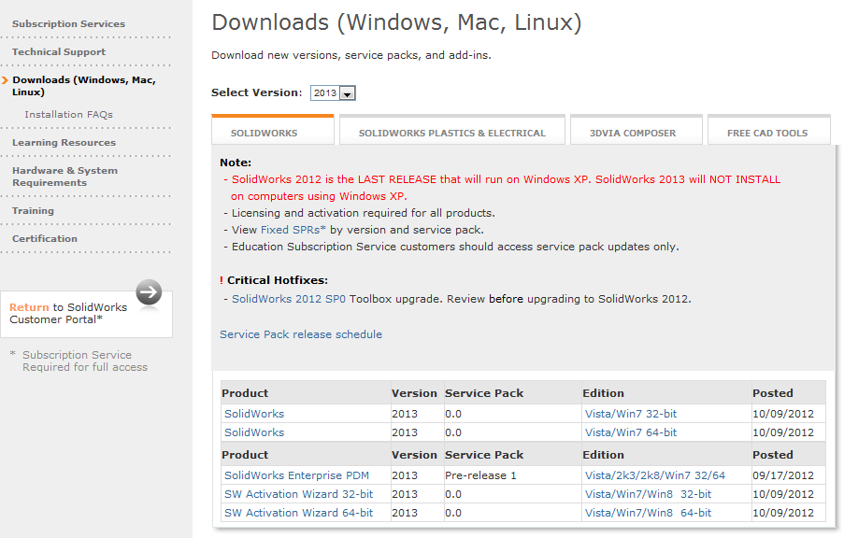View the Service Pack release schedule
This screenshot has height=538, width=844.
pos(301,334)
